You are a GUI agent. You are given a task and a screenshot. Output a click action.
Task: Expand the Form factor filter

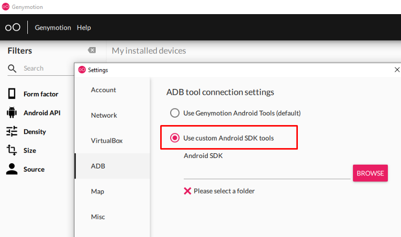(41, 94)
